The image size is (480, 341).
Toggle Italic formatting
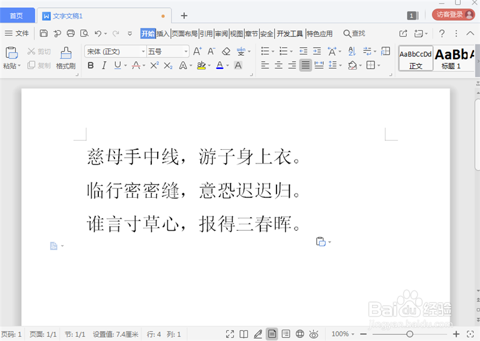(x=104, y=65)
